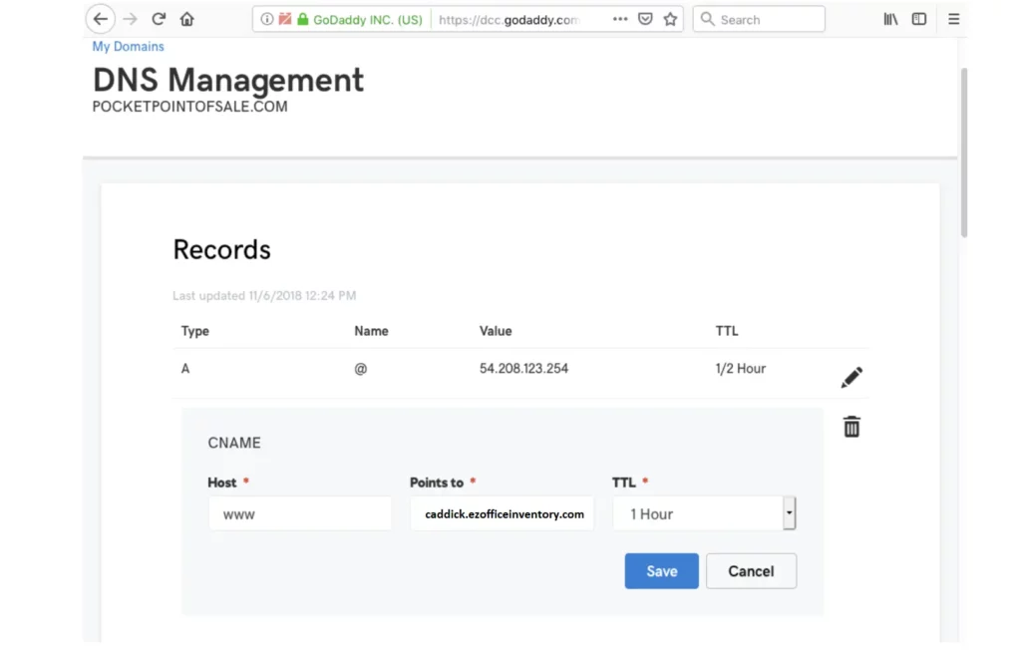Screen dimensions: 1021x650
Task: Bookmark this page with the star icon
Action: coord(669,18)
